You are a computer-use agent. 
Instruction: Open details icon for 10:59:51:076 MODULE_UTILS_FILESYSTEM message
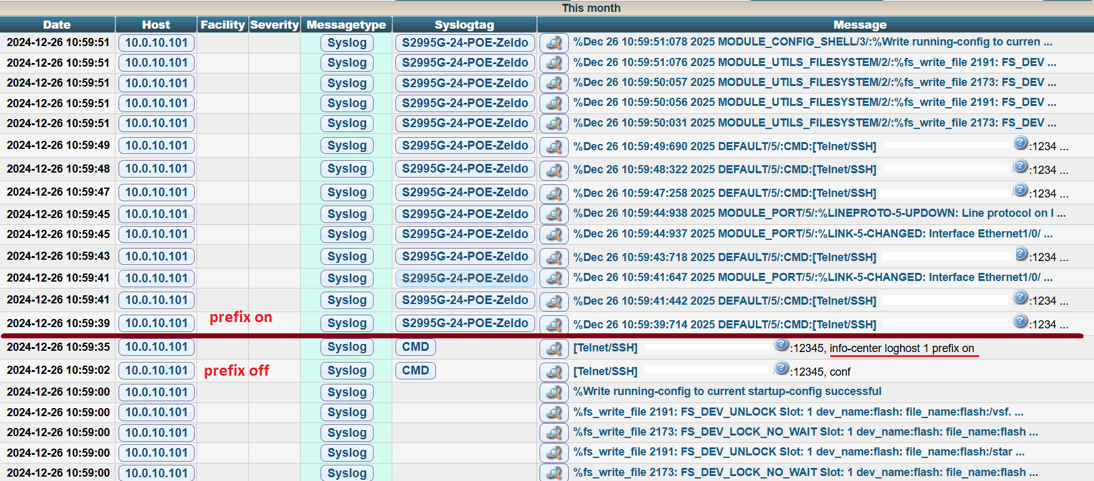click(554, 63)
